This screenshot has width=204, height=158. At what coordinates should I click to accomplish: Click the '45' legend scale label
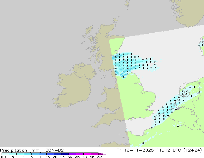click(92, 157)
